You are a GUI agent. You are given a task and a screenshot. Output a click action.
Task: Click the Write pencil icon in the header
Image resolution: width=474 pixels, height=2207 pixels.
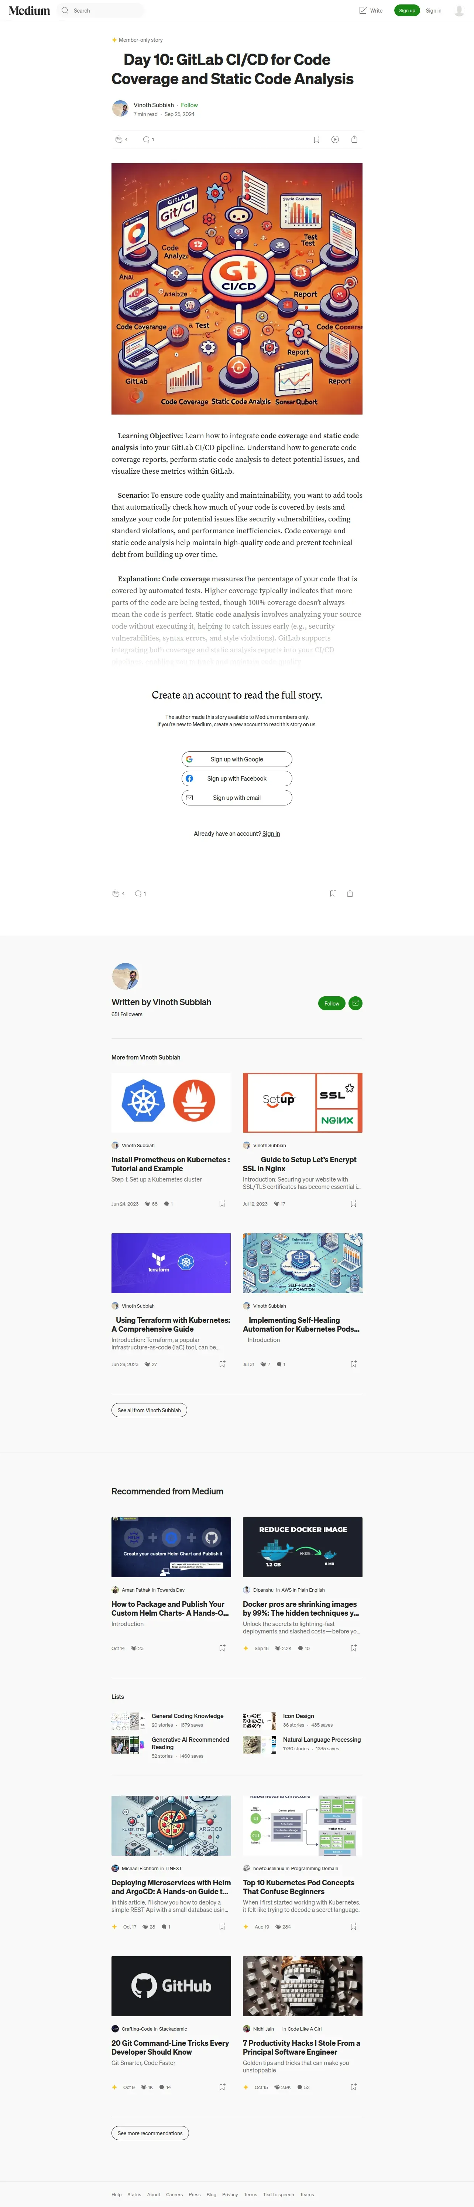pos(363,10)
